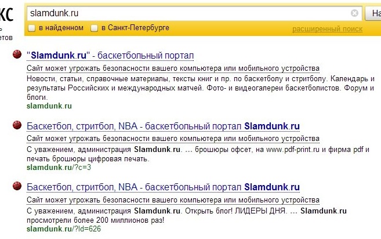
Task: Click basketball favicon beside "Slamdunk.ru" portal result
Action: coord(17,54)
